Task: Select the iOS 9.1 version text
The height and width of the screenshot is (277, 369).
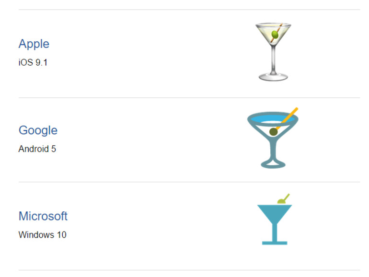Action: tap(33, 63)
